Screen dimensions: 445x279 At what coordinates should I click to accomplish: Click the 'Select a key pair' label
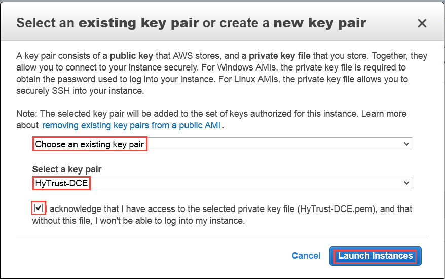click(70, 169)
